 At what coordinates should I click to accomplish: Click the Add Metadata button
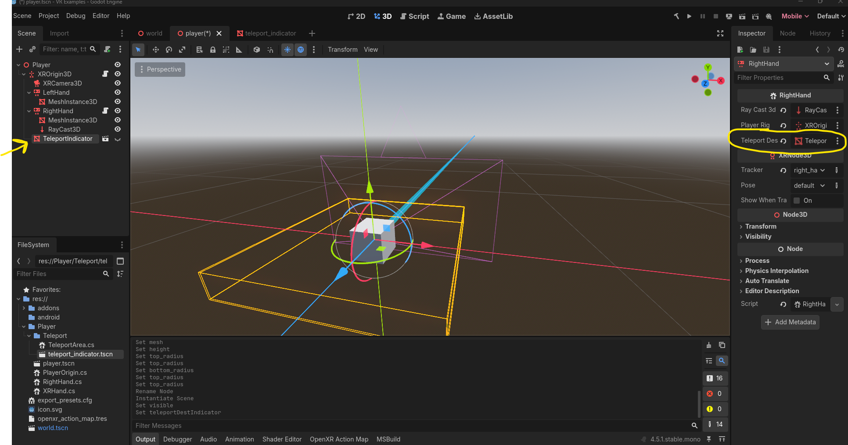coord(790,322)
